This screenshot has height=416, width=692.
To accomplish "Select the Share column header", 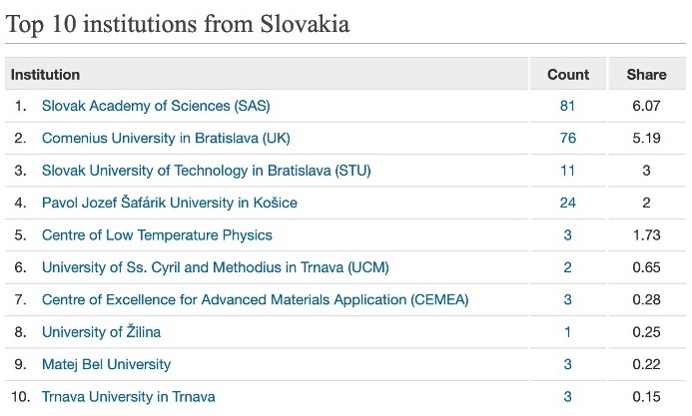I will (x=647, y=74).
